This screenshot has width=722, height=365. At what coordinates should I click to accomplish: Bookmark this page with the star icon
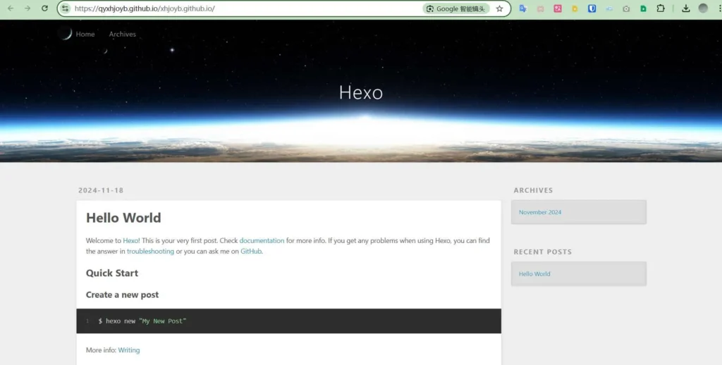[499, 8]
